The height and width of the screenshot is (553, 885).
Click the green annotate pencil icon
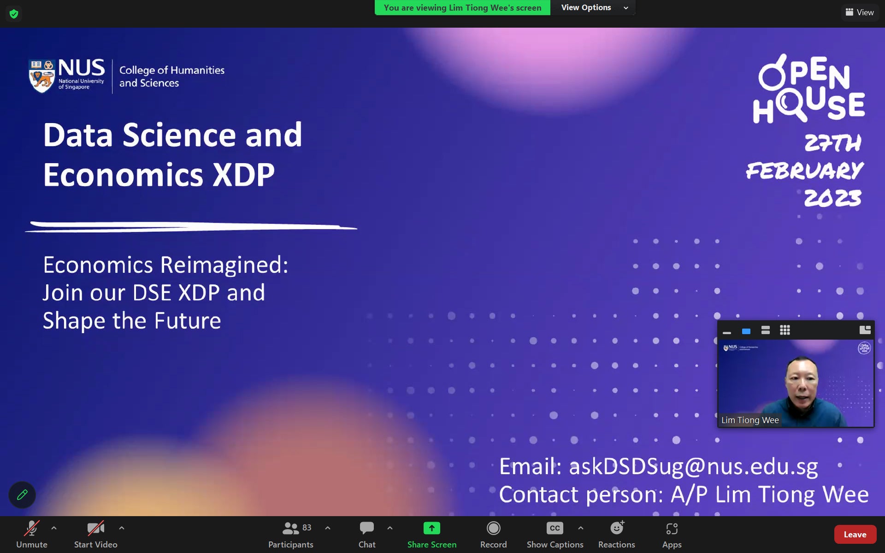[22, 495]
